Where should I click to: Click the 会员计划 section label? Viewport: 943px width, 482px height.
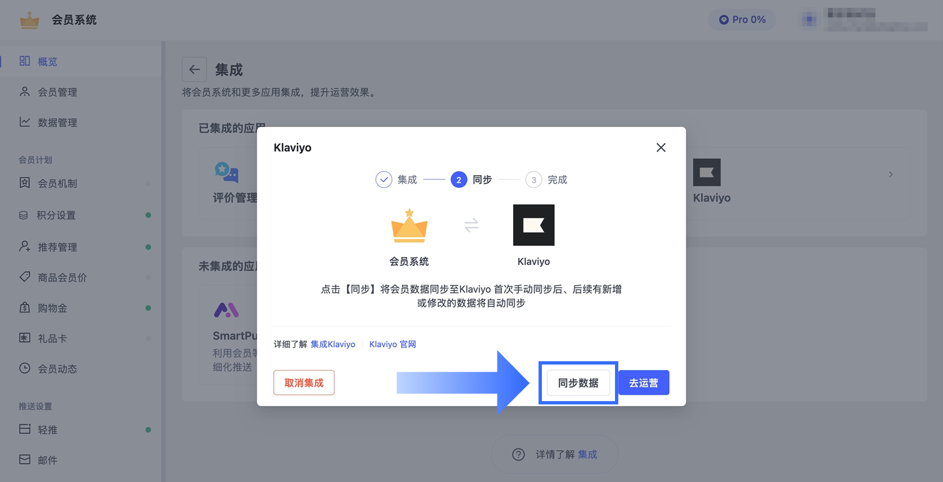tap(35, 160)
